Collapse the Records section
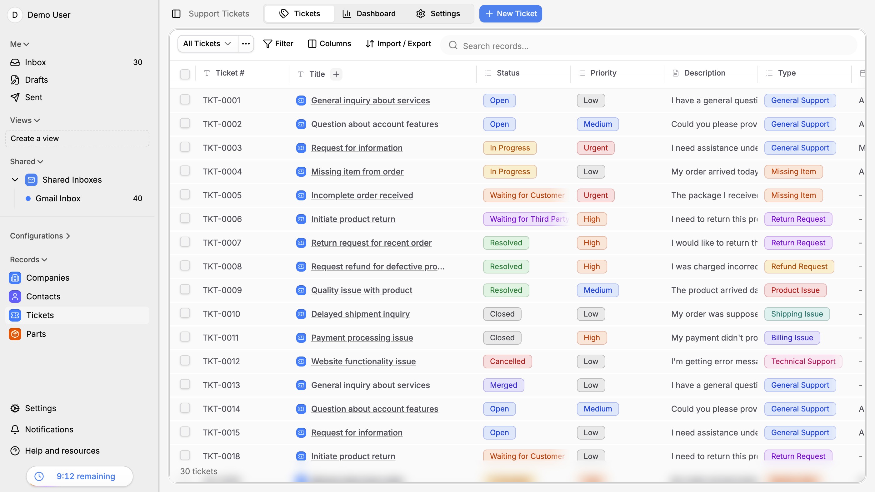 [28, 259]
